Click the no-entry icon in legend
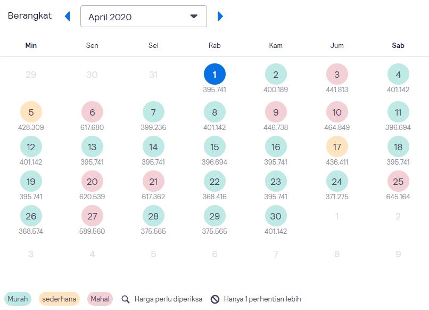This screenshot has width=429, height=310. click(x=215, y=299)
